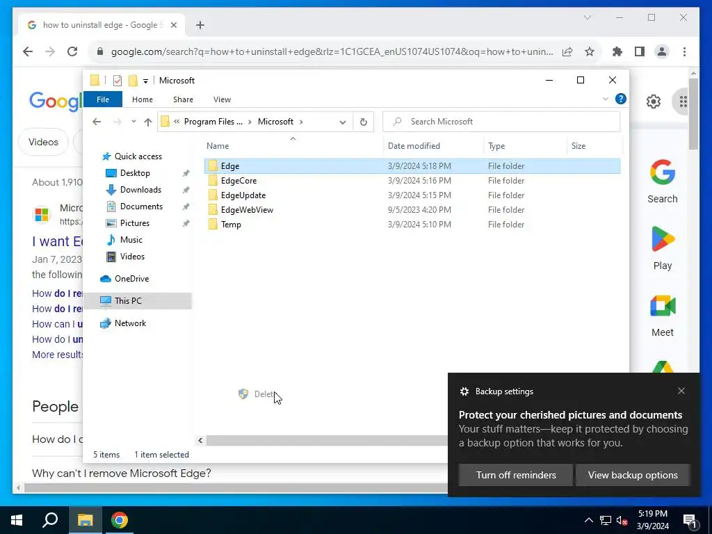
Task: Select the EdgeUpdate folder icon
Action: point(213,195)
